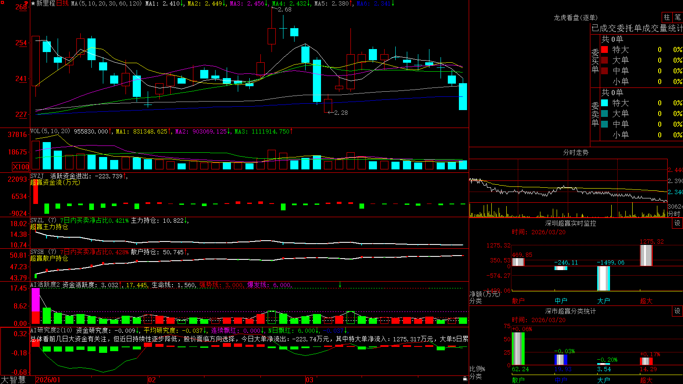Select MA(5,10,20,30,60,120) indicator label
Screen dimensions: 683x384
point(106,3)
